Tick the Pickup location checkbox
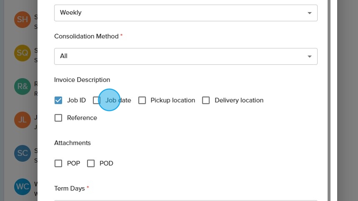The width and height of the screenshot is (358, 201). point(142,100)
